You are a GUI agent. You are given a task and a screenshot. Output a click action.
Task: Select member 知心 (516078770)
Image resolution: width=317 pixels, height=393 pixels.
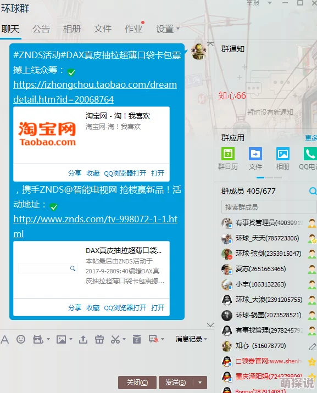[x=269, y=346]
